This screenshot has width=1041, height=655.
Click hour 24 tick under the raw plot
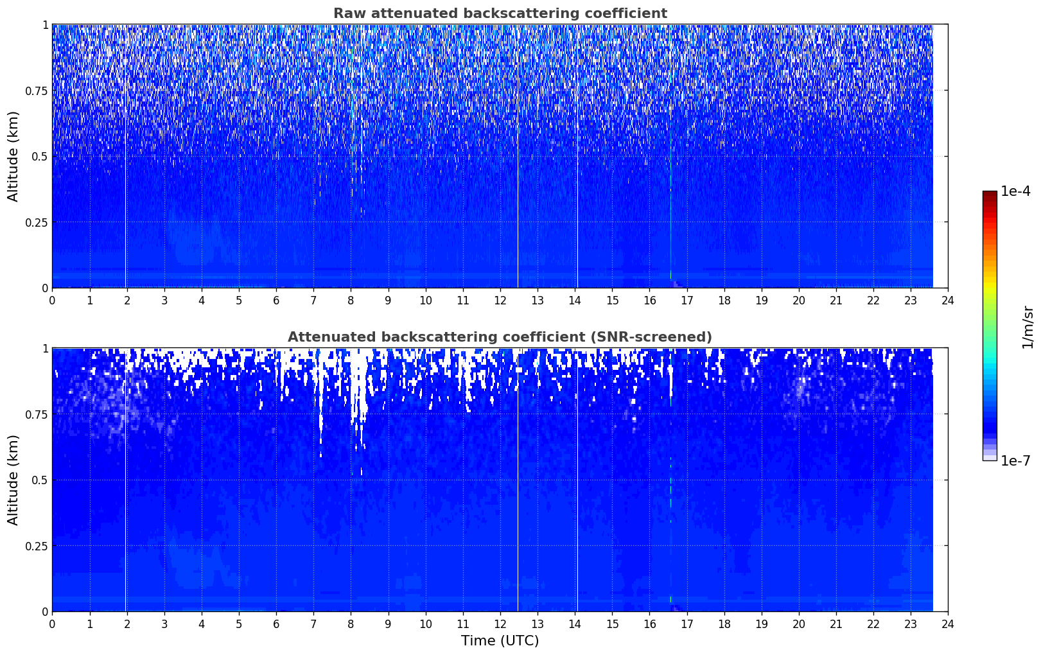[x=947, y=300]
